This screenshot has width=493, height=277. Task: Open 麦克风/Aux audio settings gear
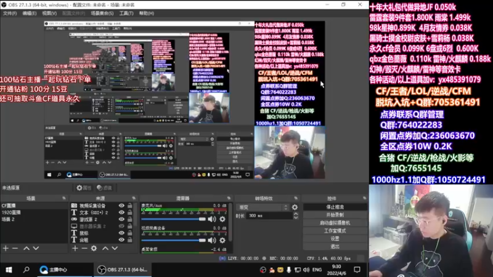pyautogui.click(x=222, y=219)
